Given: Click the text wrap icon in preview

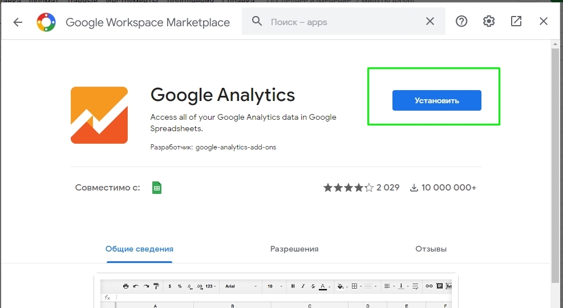Looking at the screenshot, I should coord(415,286).
